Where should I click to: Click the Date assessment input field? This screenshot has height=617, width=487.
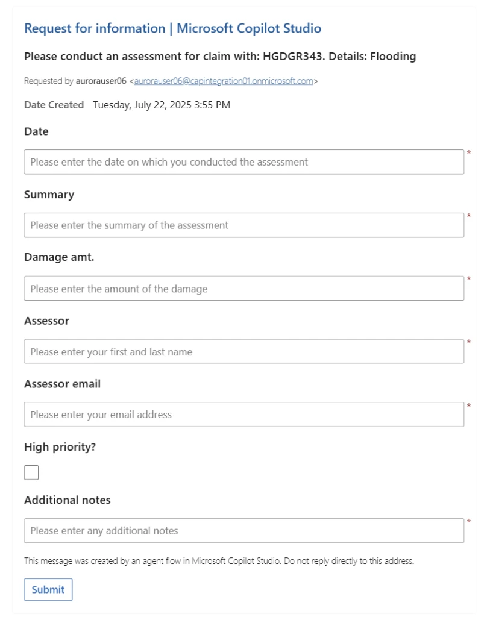243,161
